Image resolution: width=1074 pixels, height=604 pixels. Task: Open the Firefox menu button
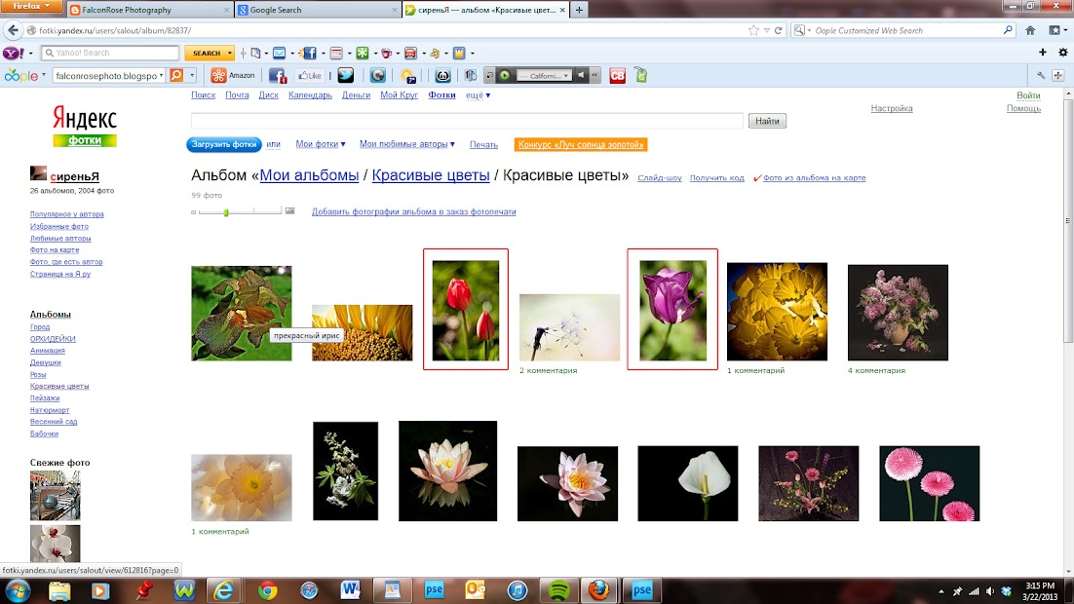(x=29, y=6)
